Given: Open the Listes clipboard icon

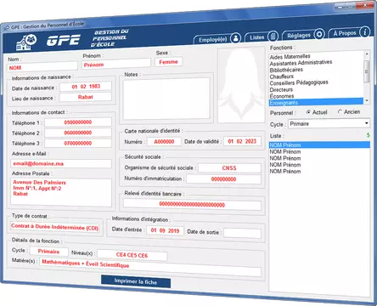Looking at the screenshot, I should 273,37.
